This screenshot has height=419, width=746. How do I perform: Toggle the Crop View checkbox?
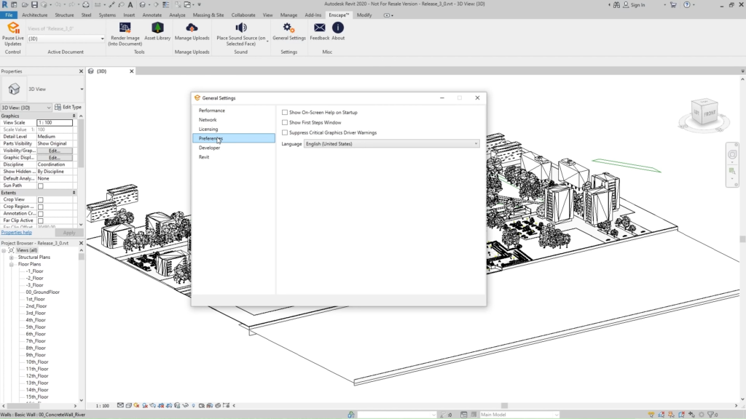pyautogui.click(x=41, y=200)
